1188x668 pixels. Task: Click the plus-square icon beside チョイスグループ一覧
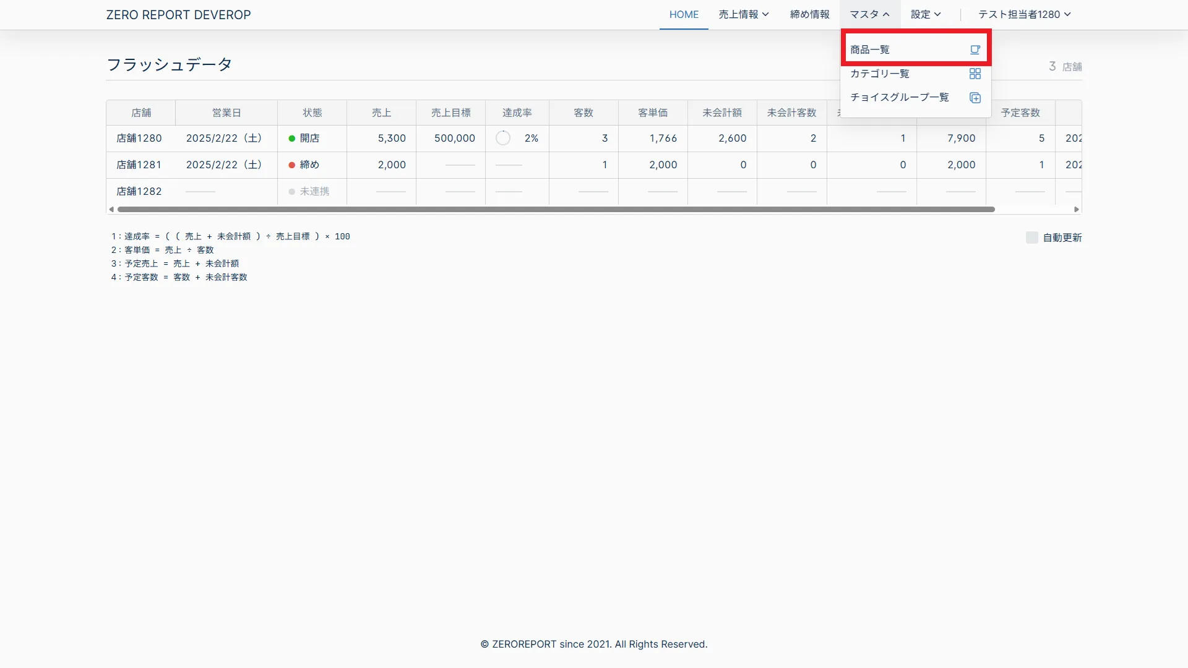975,98
